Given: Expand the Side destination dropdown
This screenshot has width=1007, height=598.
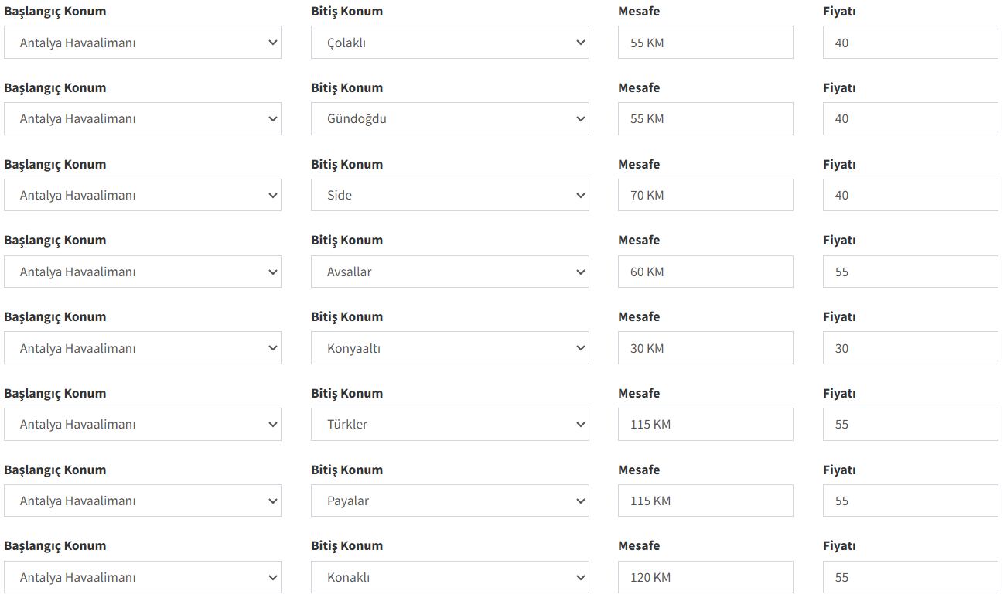Looking at the screenshot, I should point(449,195).
